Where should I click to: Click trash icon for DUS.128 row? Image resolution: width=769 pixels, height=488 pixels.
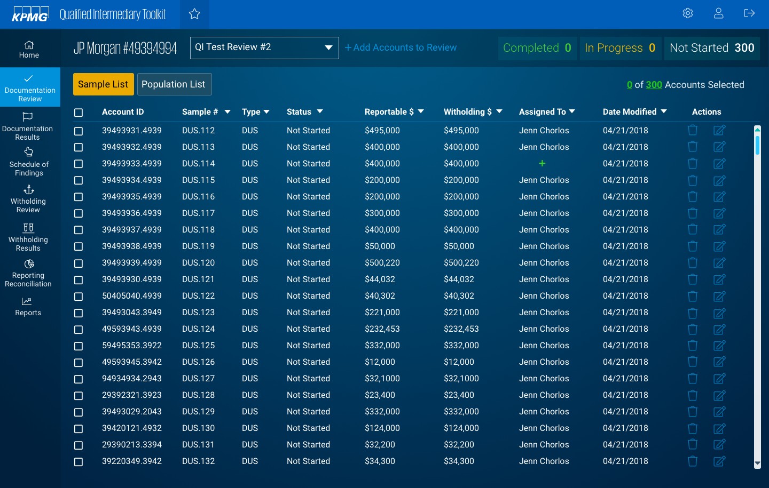click(x=693, y=395)
